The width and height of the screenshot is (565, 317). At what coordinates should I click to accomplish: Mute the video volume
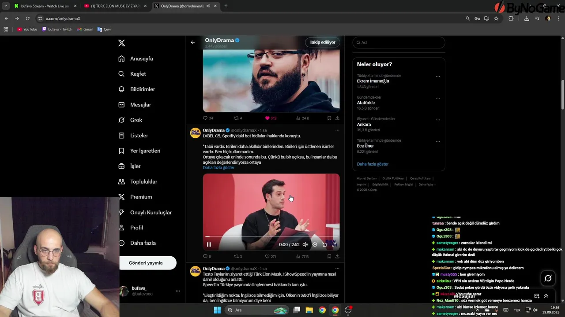pos(305,244)
